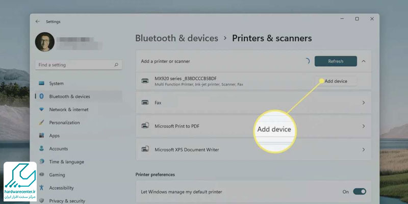Select Privacy & security in sidebar

[x=67, y=201]
